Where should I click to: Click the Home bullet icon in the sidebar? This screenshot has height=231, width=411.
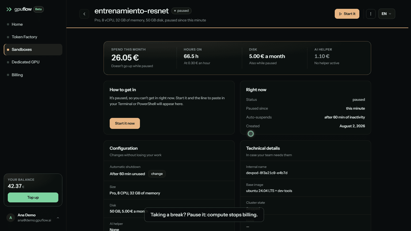[8, 24]
